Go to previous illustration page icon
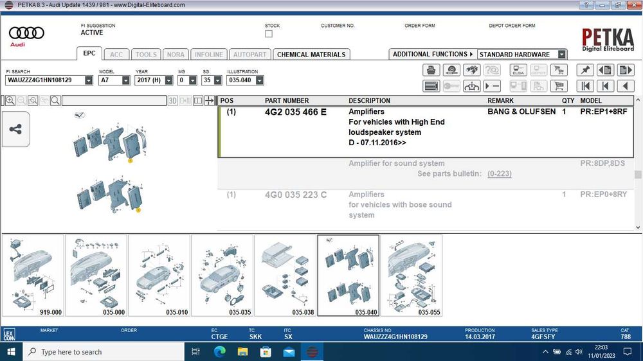 605,70
